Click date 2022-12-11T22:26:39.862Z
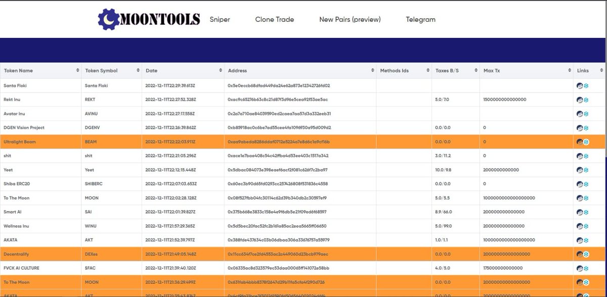 (x=171, y=128)
